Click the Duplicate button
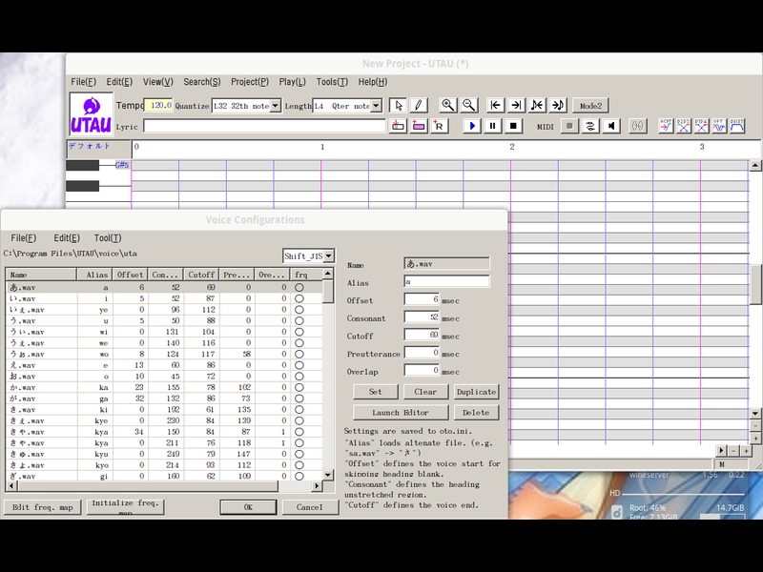This screenshot has width=763, height=572. click(x=476, y=392)
